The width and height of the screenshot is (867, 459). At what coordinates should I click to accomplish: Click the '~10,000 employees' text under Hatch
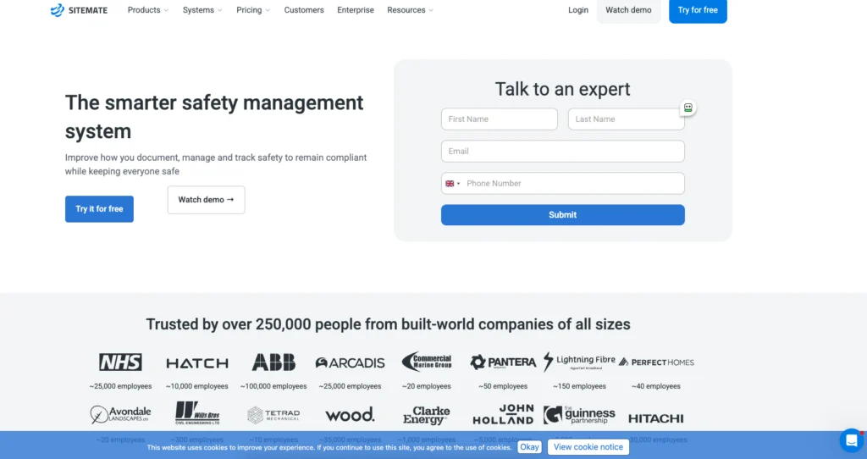click(x=197, y=386)
